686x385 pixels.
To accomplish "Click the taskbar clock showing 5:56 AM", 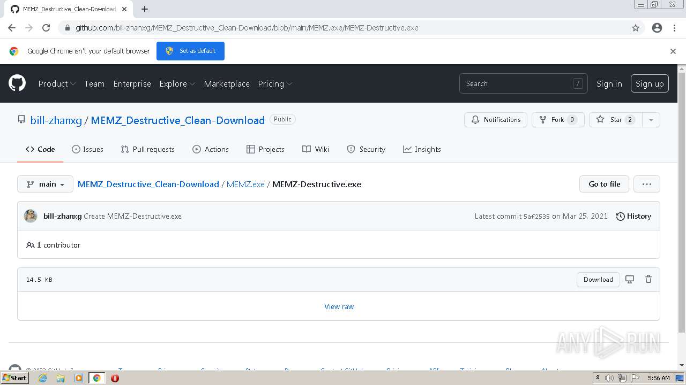I will [x=659, y=378].
